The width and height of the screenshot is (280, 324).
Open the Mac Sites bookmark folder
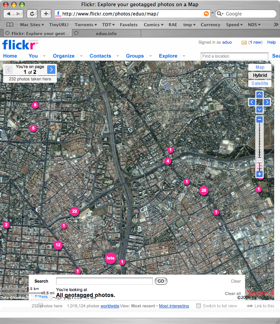pos(32,25)
